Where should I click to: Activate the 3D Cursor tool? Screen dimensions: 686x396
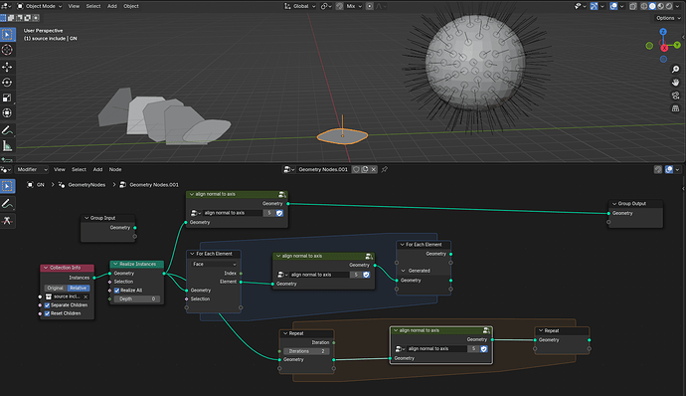pyautogui.click(x=7, y=50)
